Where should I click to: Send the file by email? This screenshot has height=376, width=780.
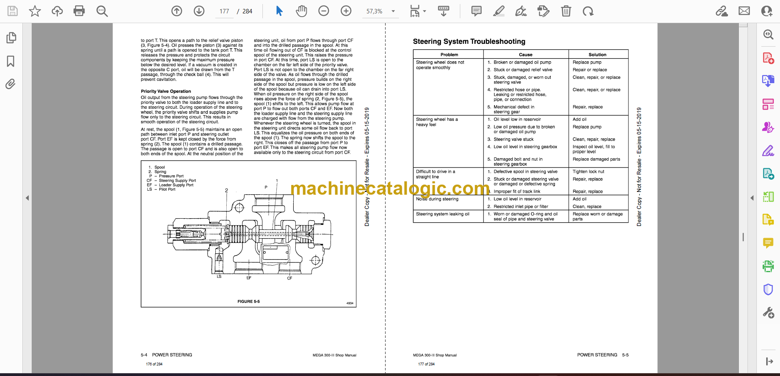click(x=744, y=11)
